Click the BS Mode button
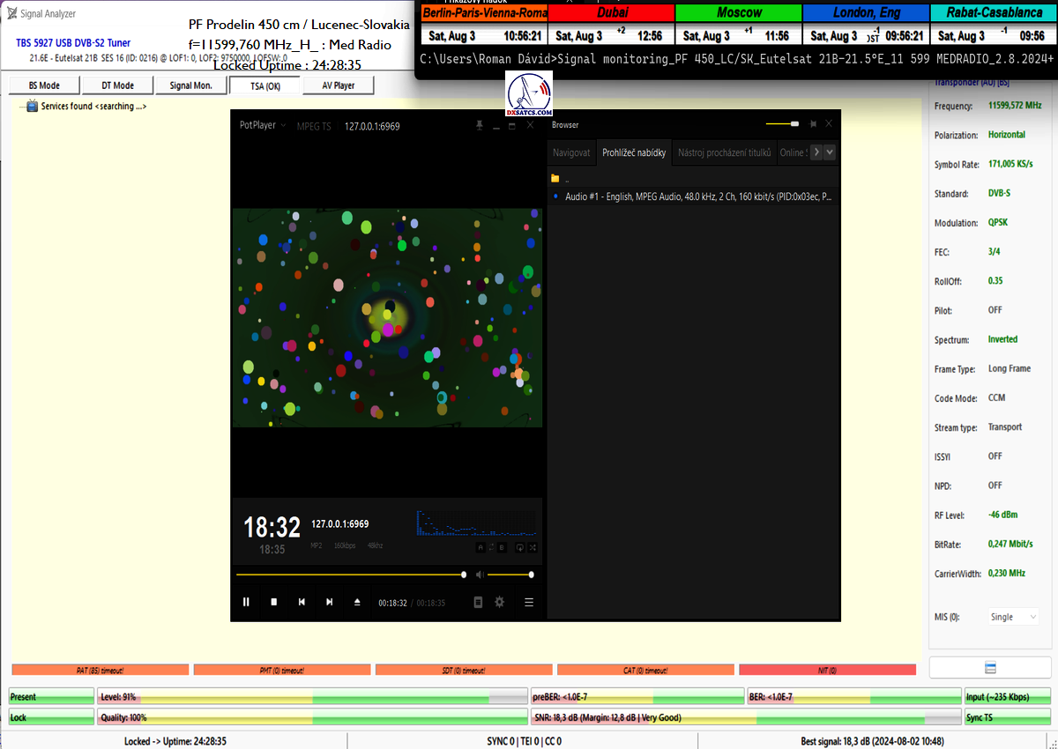Image resolution: width=1058 pixels, height=749 pixels. tap(44, 85)
